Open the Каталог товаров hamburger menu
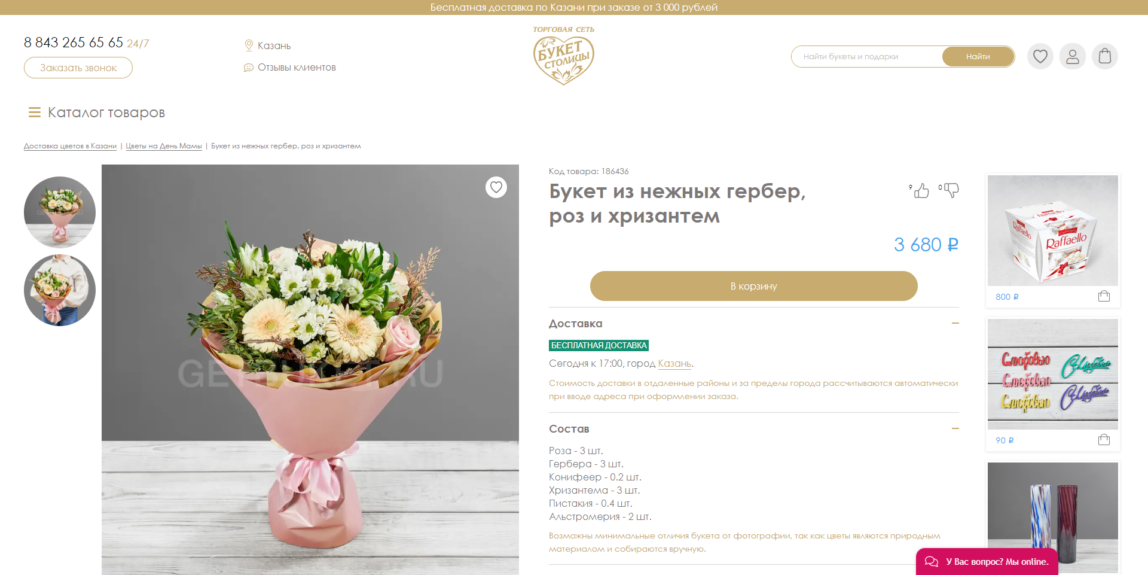 (35, 112)
